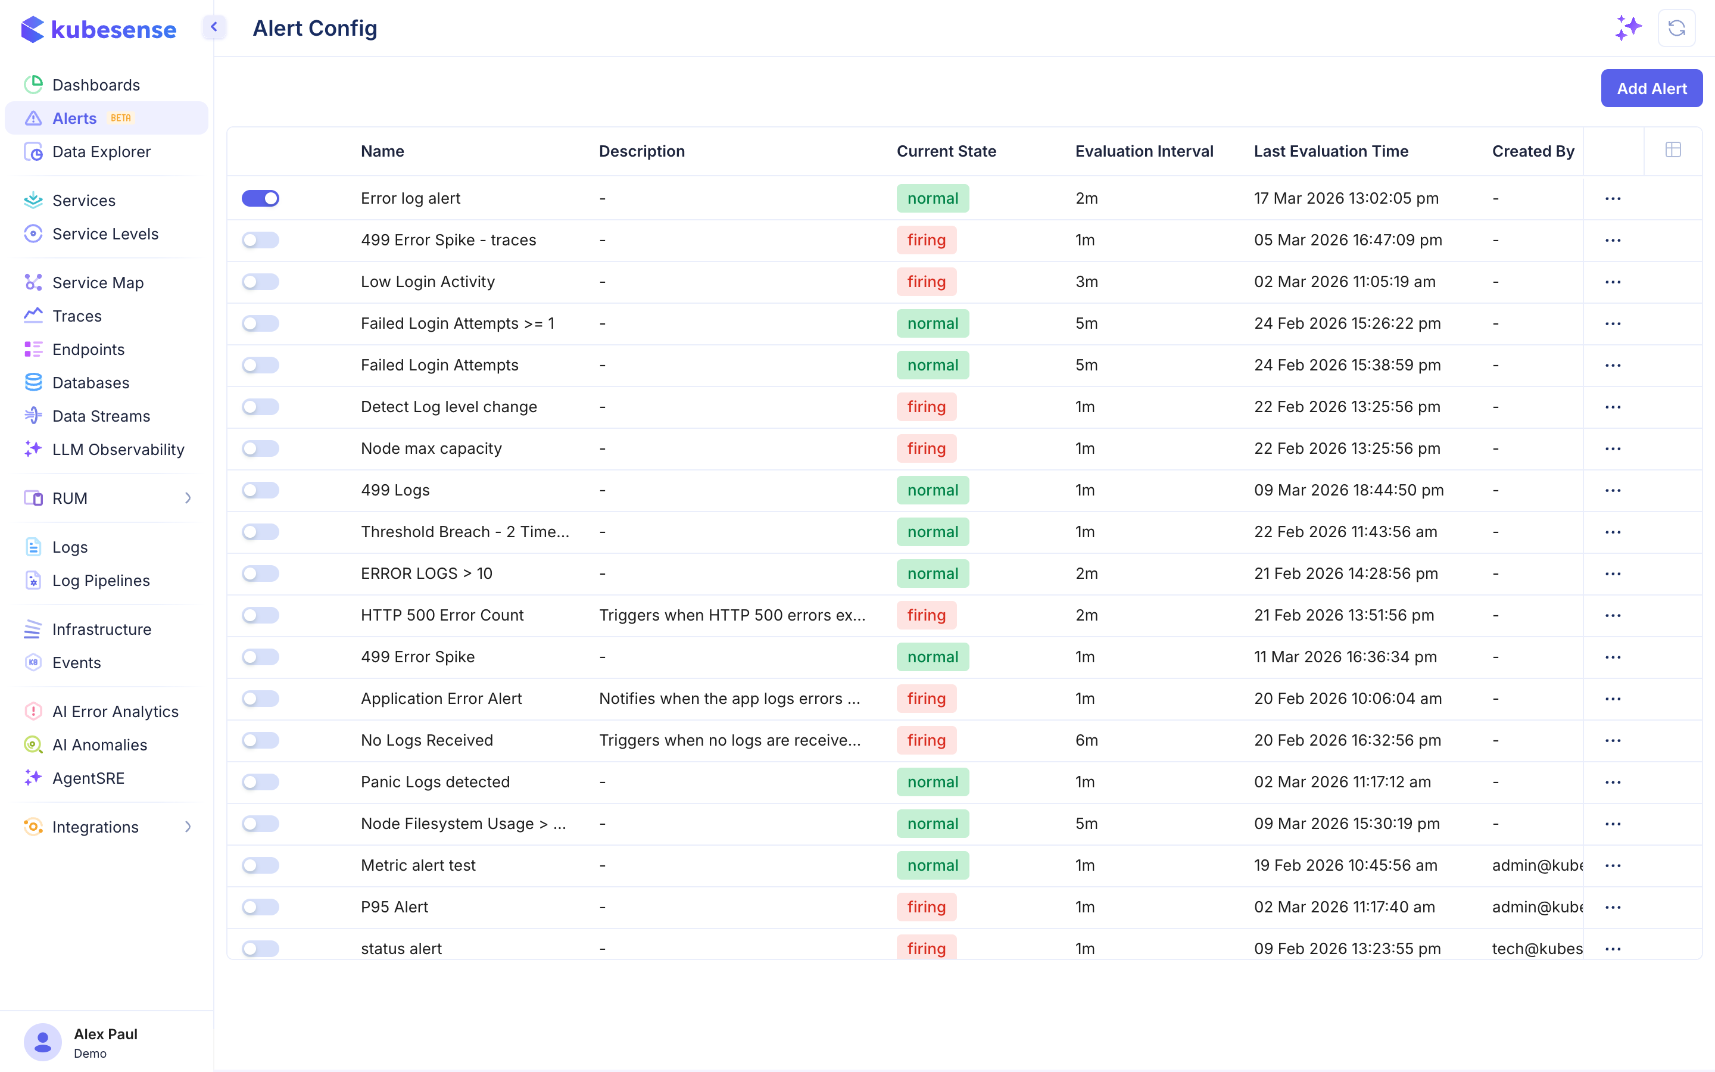This screenshot has width=1715, height=1072.
Task: Open Dashboards from the sidebar
Action: pos(96,85)
